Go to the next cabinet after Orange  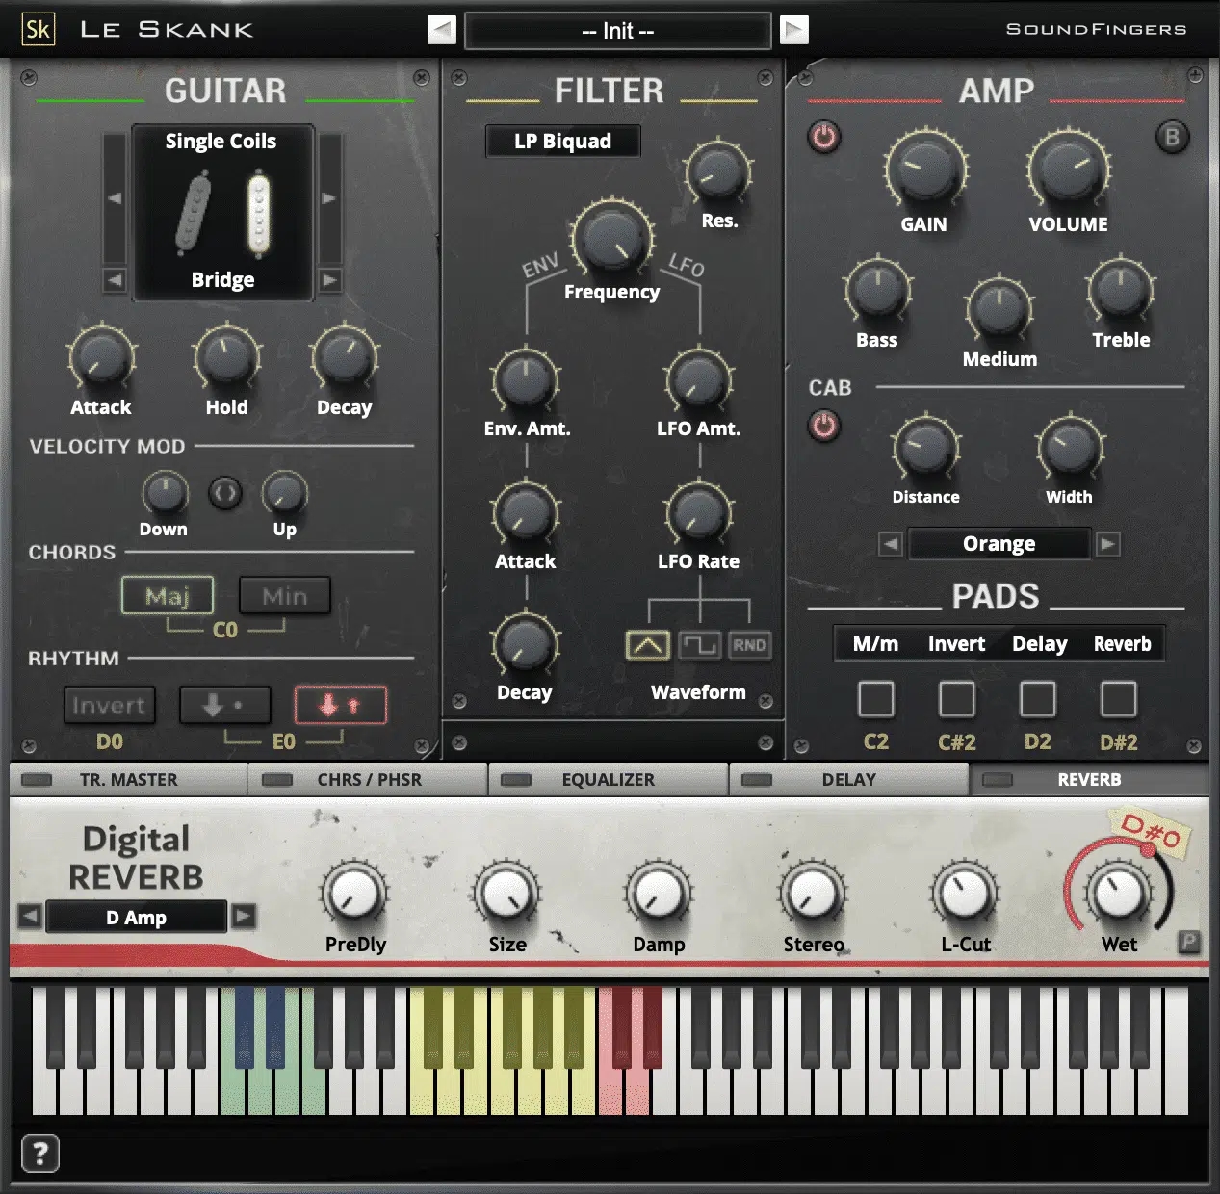click(1108, 544)
